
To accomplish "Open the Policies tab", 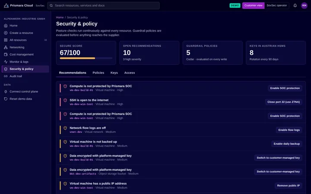I will pos(98,73).
